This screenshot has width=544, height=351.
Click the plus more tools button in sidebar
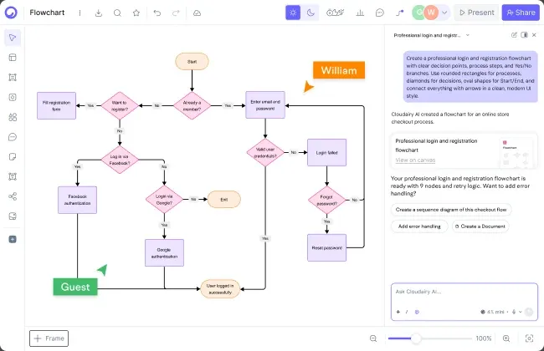click(13, 239)
